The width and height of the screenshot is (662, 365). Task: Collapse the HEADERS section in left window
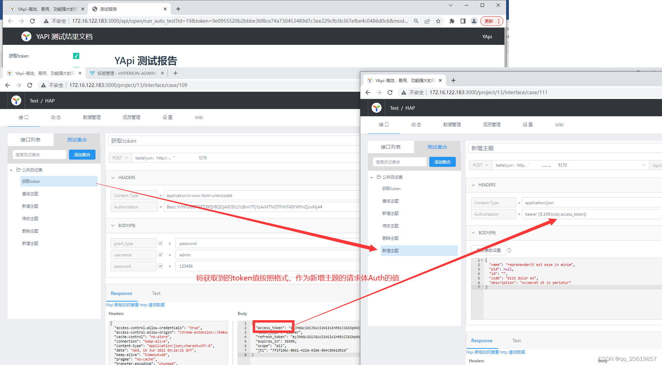pos(113,178)
